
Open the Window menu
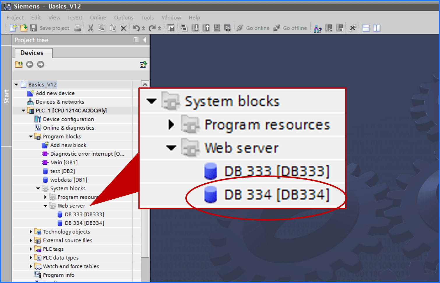click(171, 17)
